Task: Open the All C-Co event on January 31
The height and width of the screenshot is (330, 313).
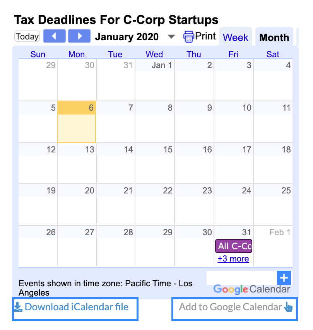Action: [234, 246]
